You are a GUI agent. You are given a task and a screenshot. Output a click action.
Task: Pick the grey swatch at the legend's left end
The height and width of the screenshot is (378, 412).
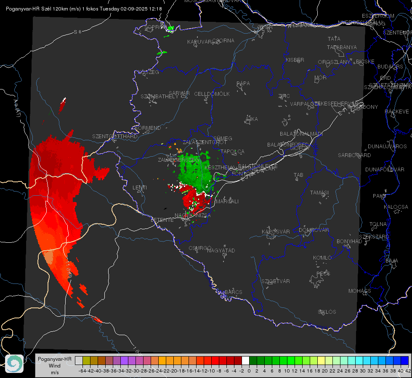79,360
